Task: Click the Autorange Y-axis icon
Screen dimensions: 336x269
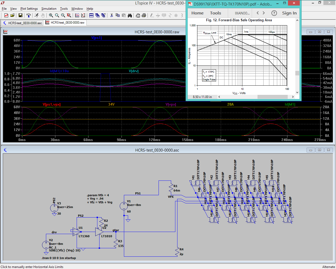Action: 83,15
